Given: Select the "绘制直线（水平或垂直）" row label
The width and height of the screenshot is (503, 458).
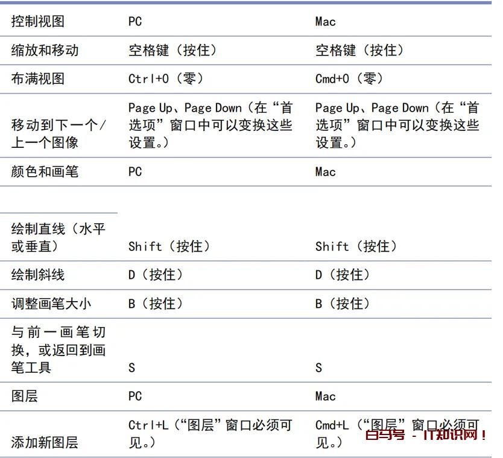Looking at the screenshot, I should click(x=59, y=238).
